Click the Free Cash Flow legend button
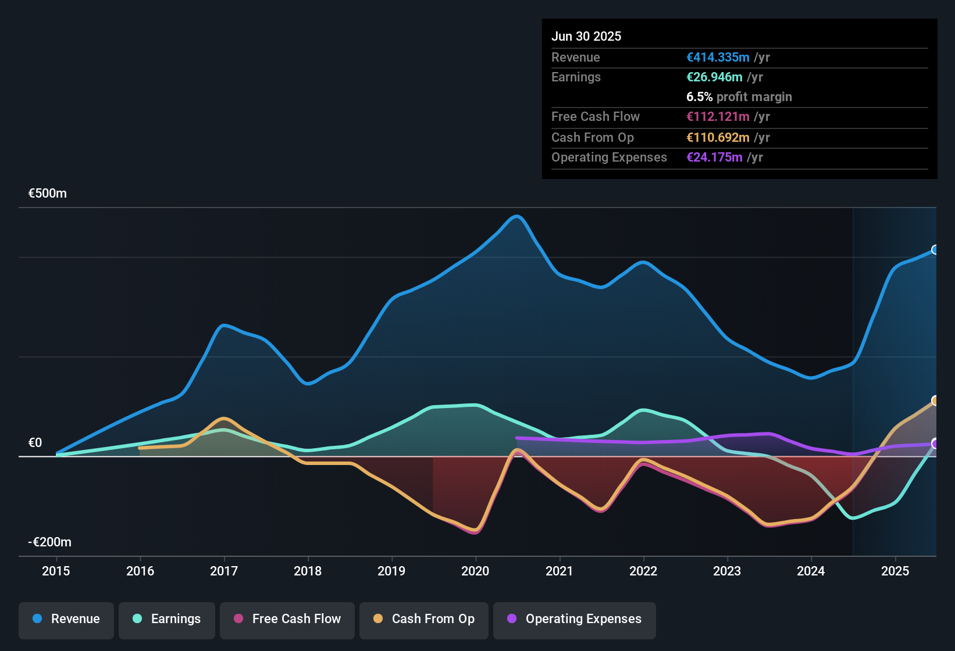This screenshot has width=955, height=651. click(x=287, y=619)
